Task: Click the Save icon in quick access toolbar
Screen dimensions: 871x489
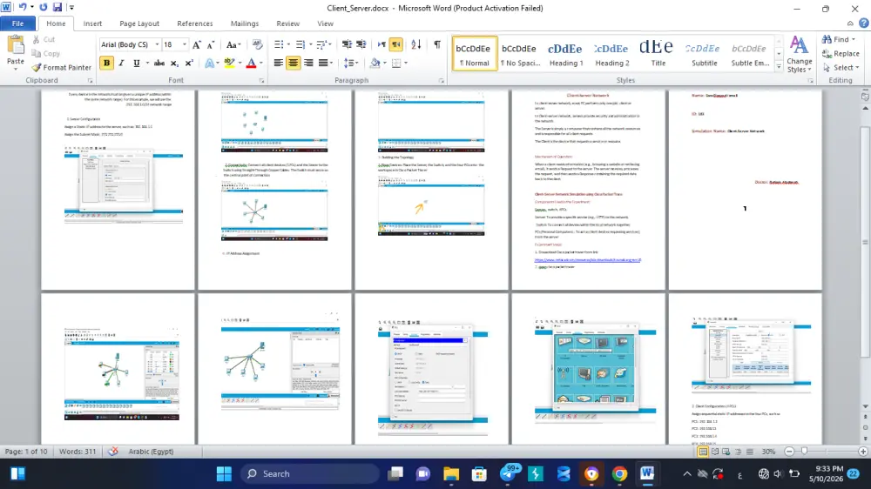Action: [57, 7]
